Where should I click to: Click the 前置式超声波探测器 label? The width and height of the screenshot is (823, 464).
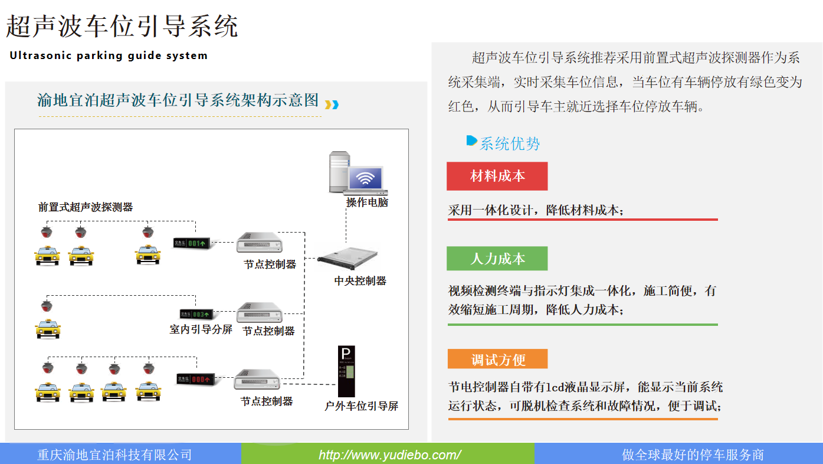click(85, 207)
